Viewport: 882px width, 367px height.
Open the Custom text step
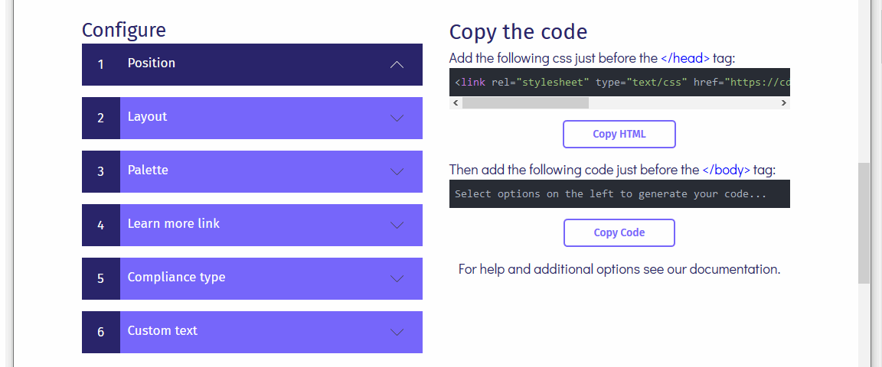[162, 331]
